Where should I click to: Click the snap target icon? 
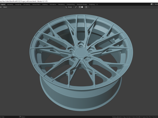point(82,7)
